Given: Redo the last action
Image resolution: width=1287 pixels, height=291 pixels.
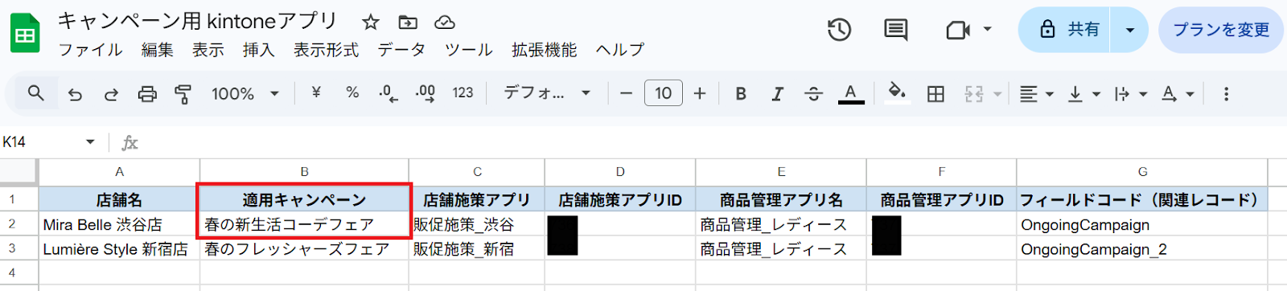Looking at the screenshot, I should pos(111,94).
